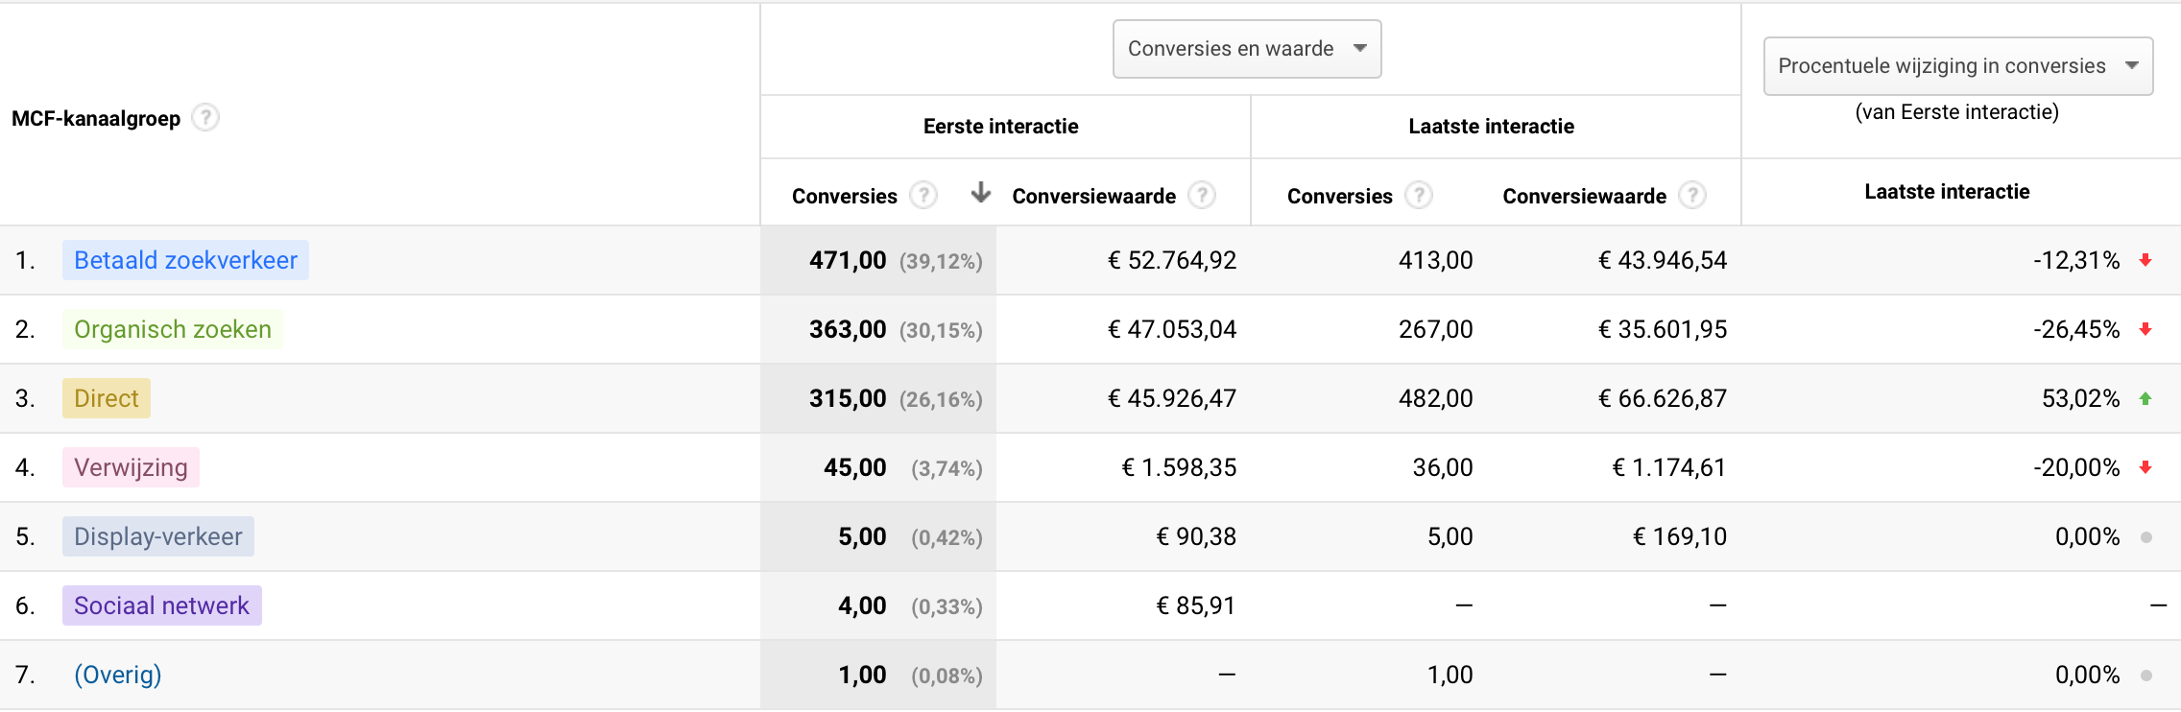Sort by Laatste interactie Conversies column header
2181x712 pixels.
(x=1339, y=197)
